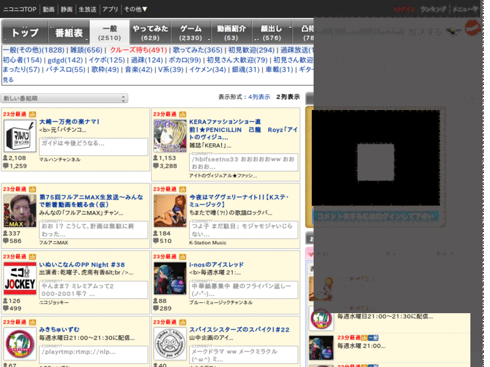Viewport: 490px width, 367px height.
Task: Click the ch icon on 大崎一万発 card
Action: [x=32, y=114]
